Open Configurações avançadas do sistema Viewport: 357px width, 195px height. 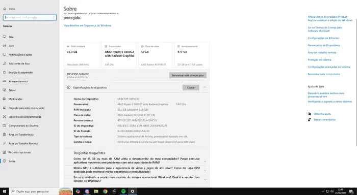tap(329, 67)
